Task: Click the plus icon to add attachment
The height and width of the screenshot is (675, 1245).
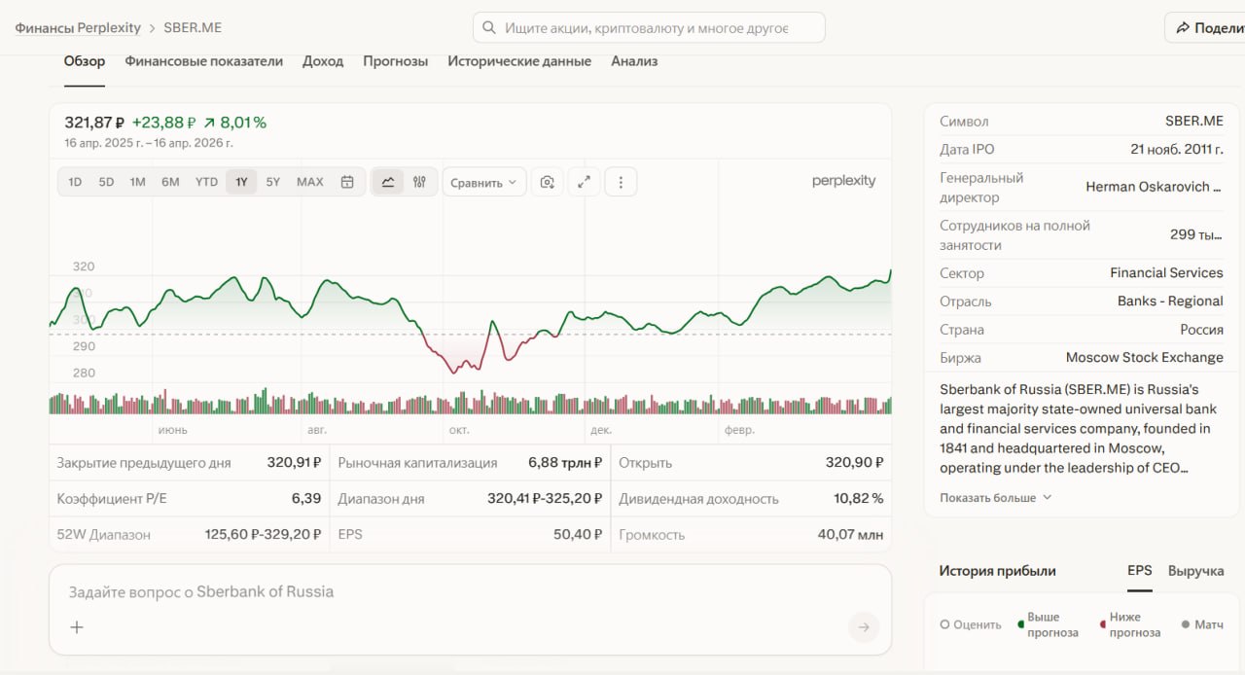Action: point(77,627)
